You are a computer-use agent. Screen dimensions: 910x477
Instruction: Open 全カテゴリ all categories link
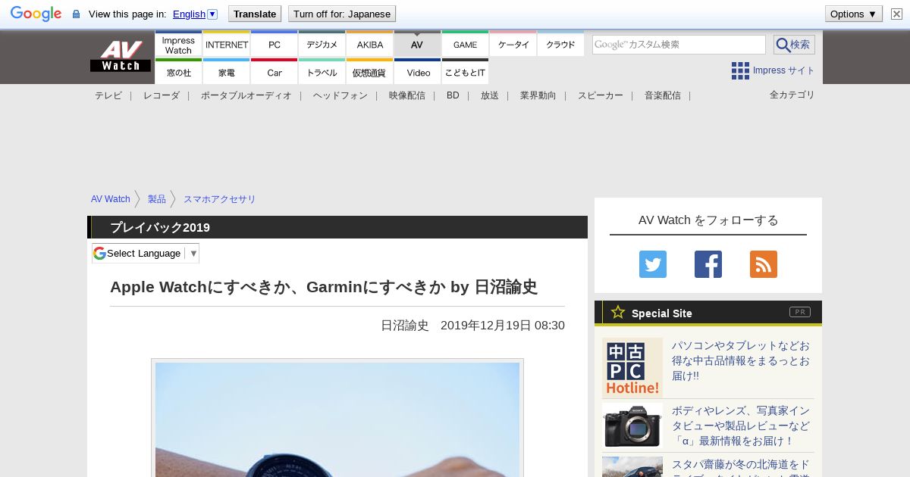pyautogui.click(x=792, y=95)
